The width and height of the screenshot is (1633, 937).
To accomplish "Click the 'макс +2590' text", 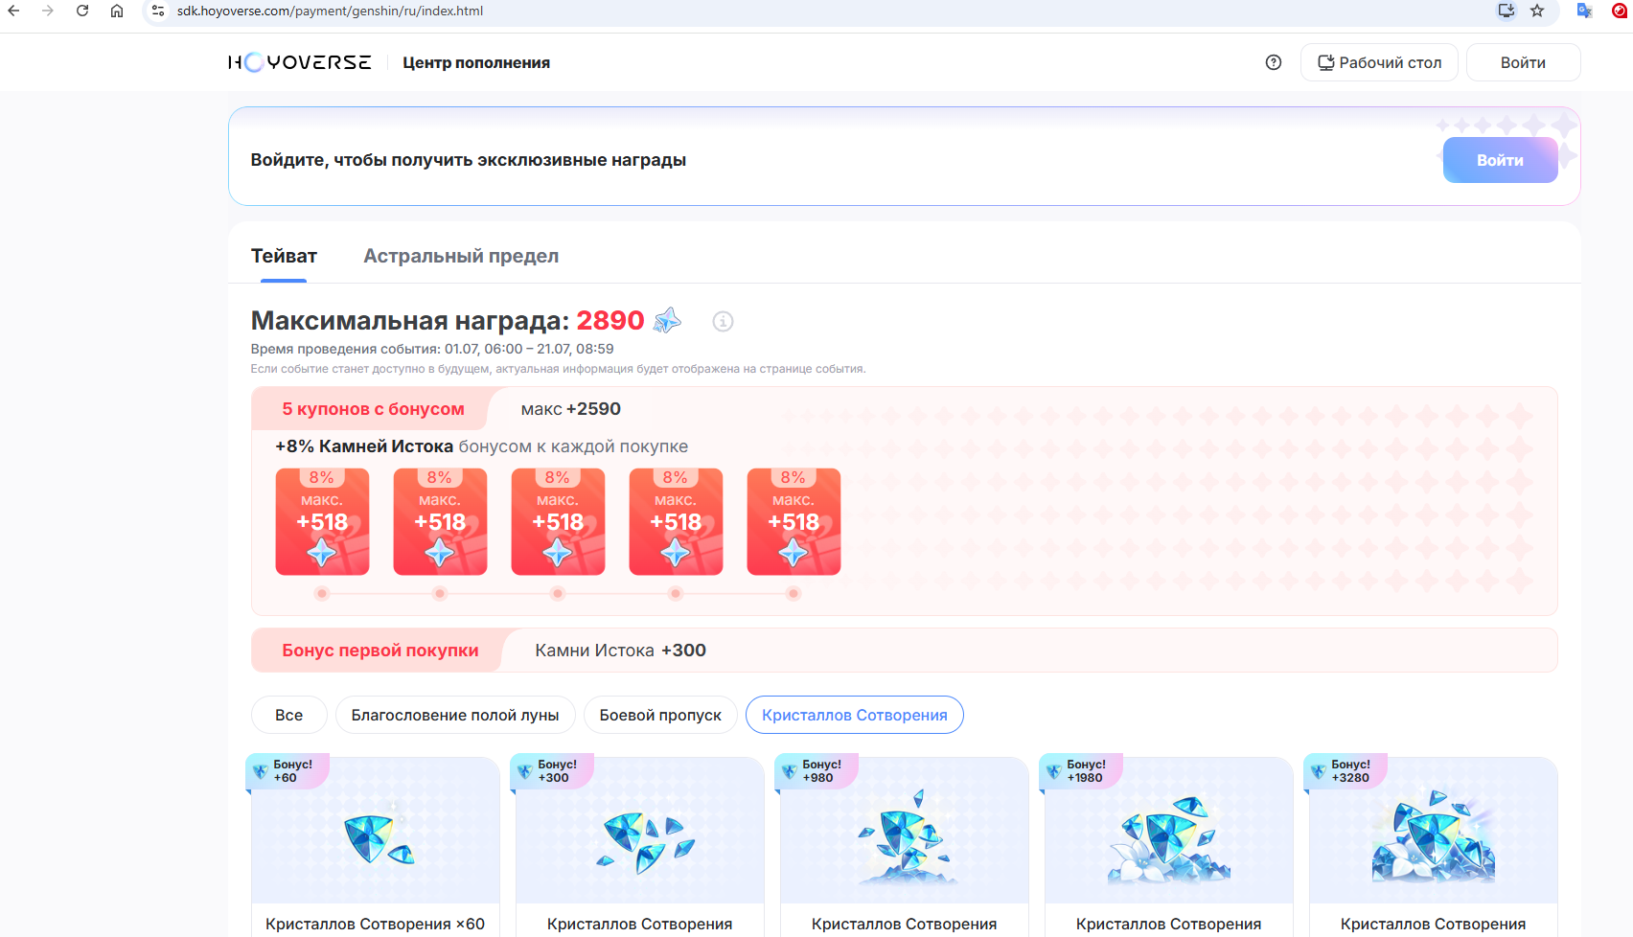I will click(x=571, y=409).
